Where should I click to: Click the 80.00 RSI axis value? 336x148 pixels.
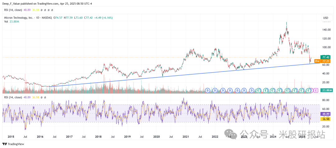(x=325, y=100)
